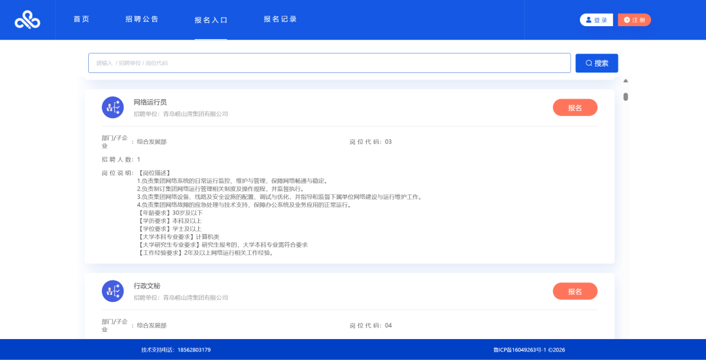
Task: Click the arrow icon inside 注册 button
Action: click(x=626, y=20)
